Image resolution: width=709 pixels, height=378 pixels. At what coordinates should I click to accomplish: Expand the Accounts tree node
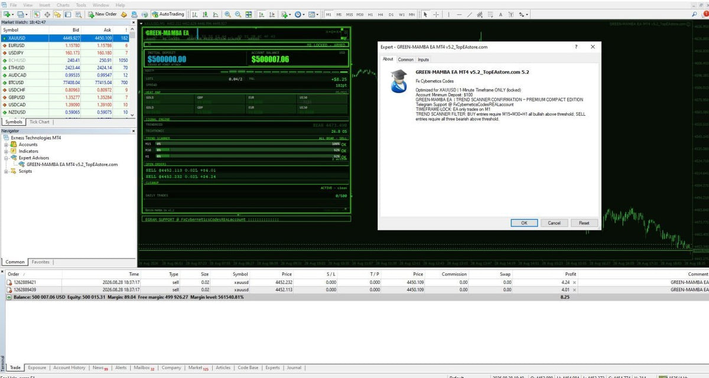point(6,144)
